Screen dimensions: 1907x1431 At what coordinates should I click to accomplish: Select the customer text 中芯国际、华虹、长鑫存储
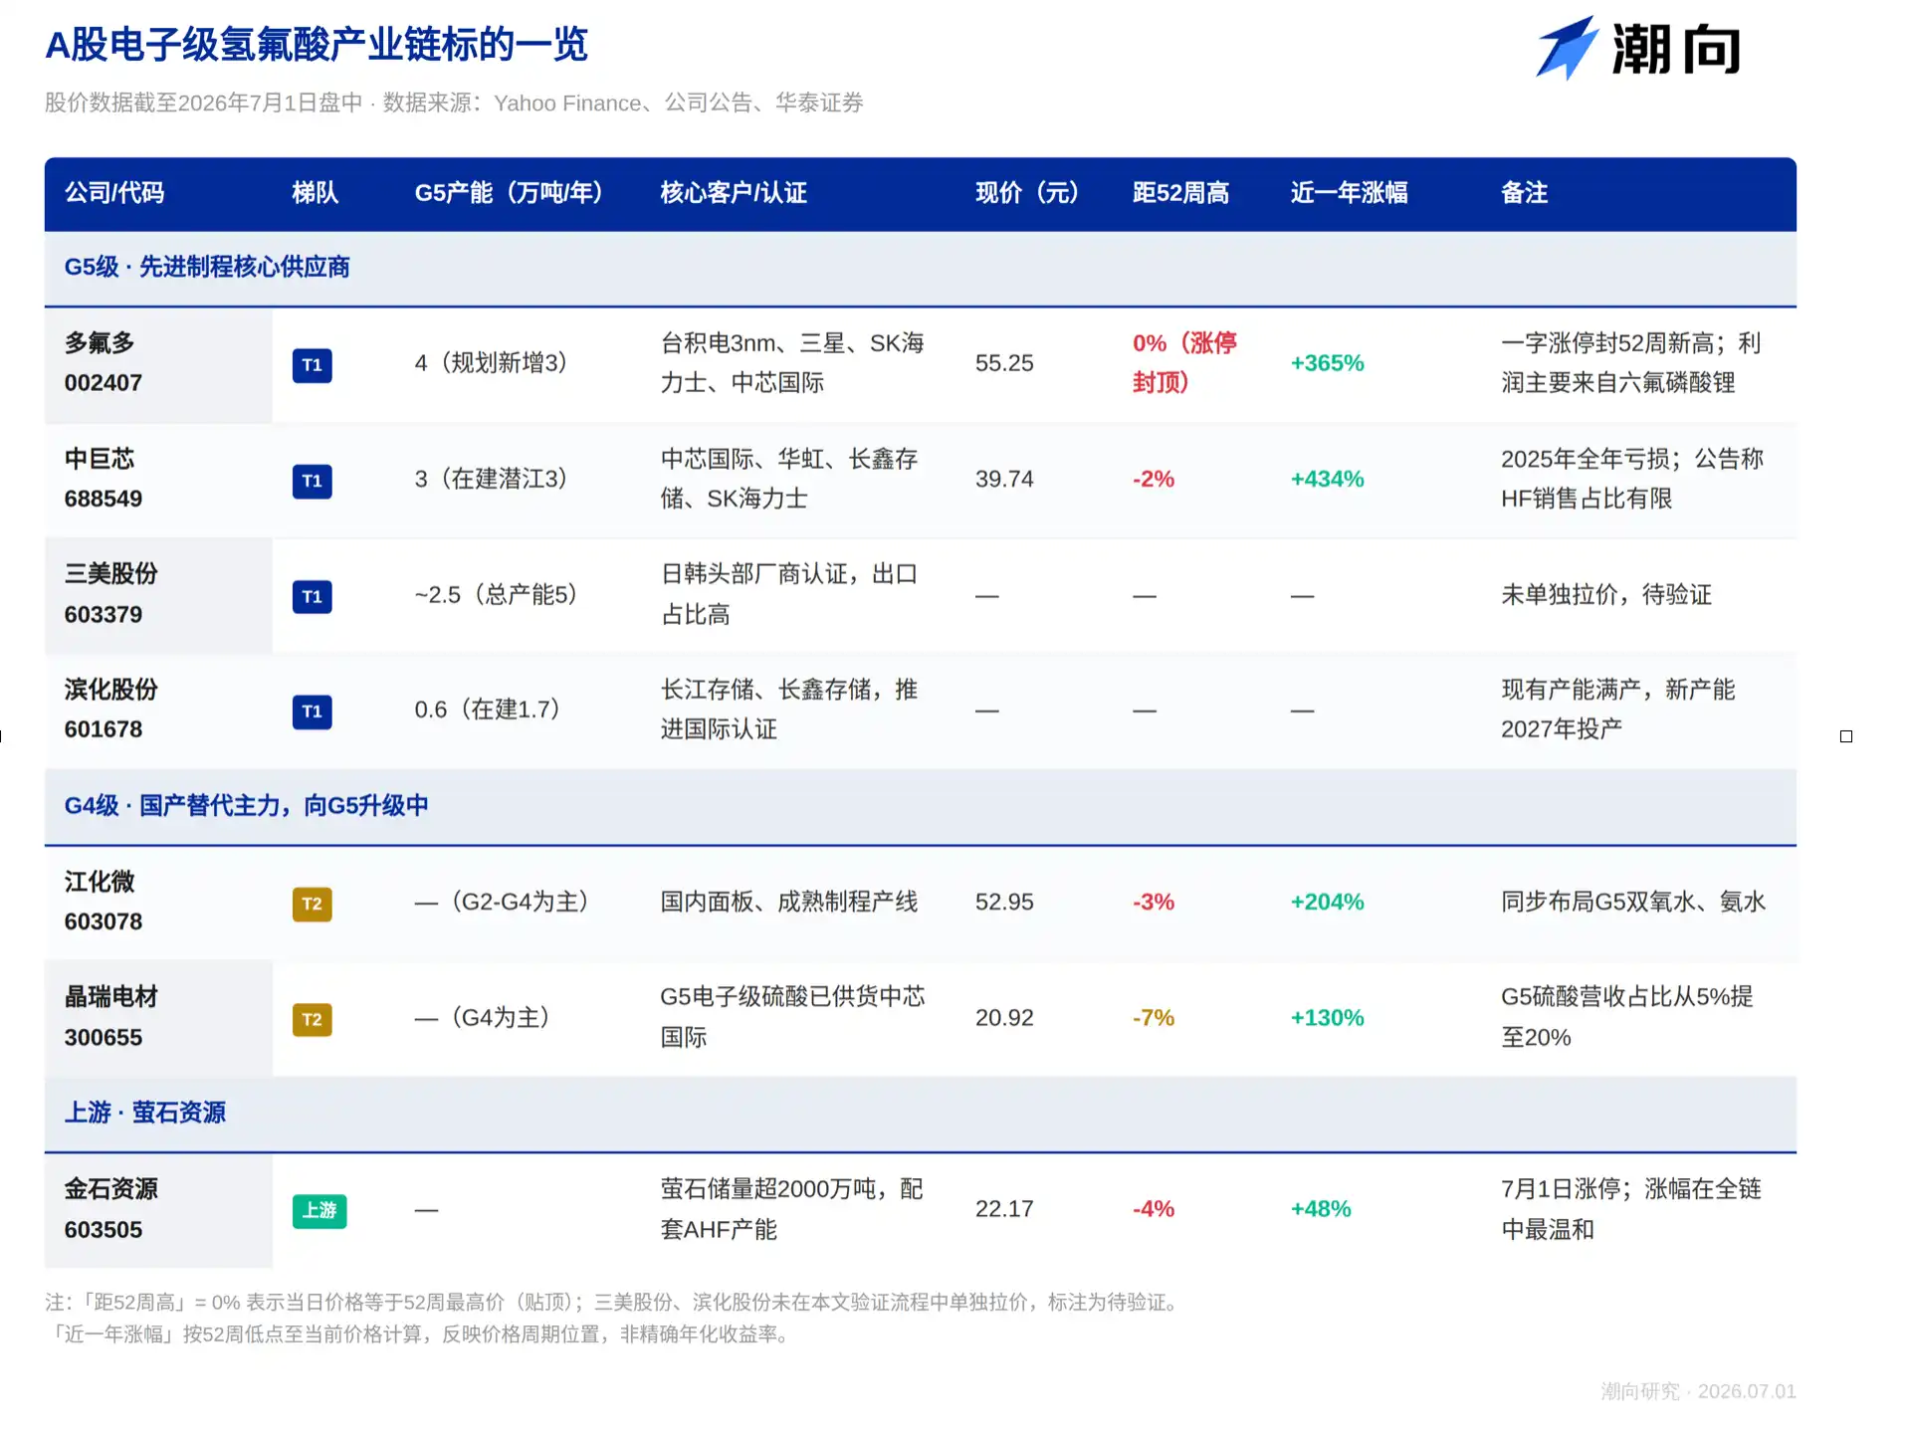(x=789, y=479)
